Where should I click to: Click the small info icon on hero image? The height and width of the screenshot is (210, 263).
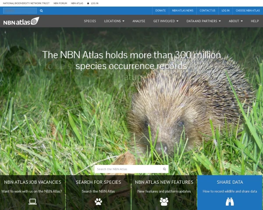(5, 32)
